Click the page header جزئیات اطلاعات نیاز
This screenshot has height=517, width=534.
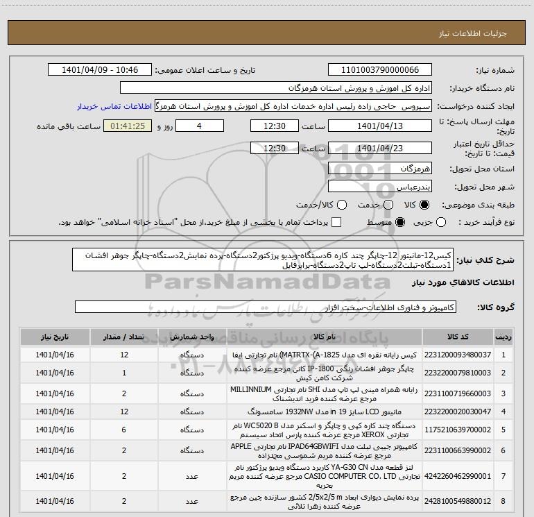[x=473, y=33]
